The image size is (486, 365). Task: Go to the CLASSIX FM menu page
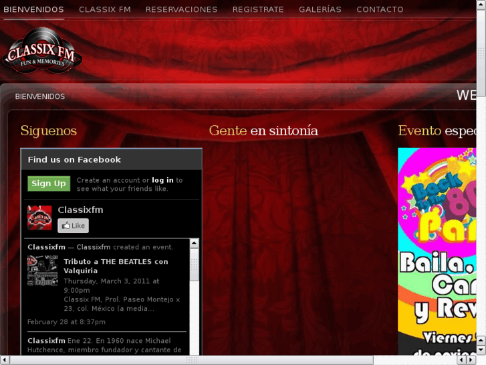pos(105,9)
